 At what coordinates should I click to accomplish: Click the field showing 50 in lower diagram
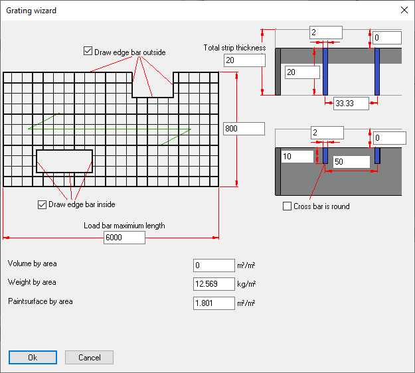point(351,162)
